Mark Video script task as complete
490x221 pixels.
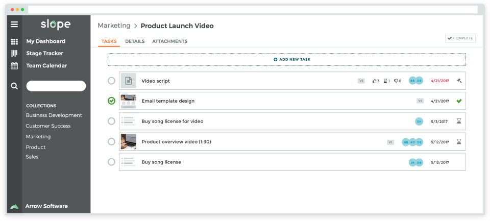[111, 81]
